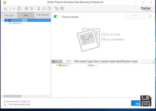Uncheck the CD-ROM Drive checkbox

coord(6,20)
